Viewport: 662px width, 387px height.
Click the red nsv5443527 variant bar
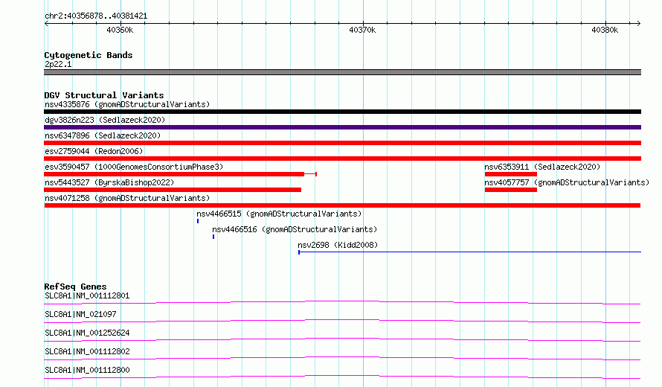coord(173,190)
